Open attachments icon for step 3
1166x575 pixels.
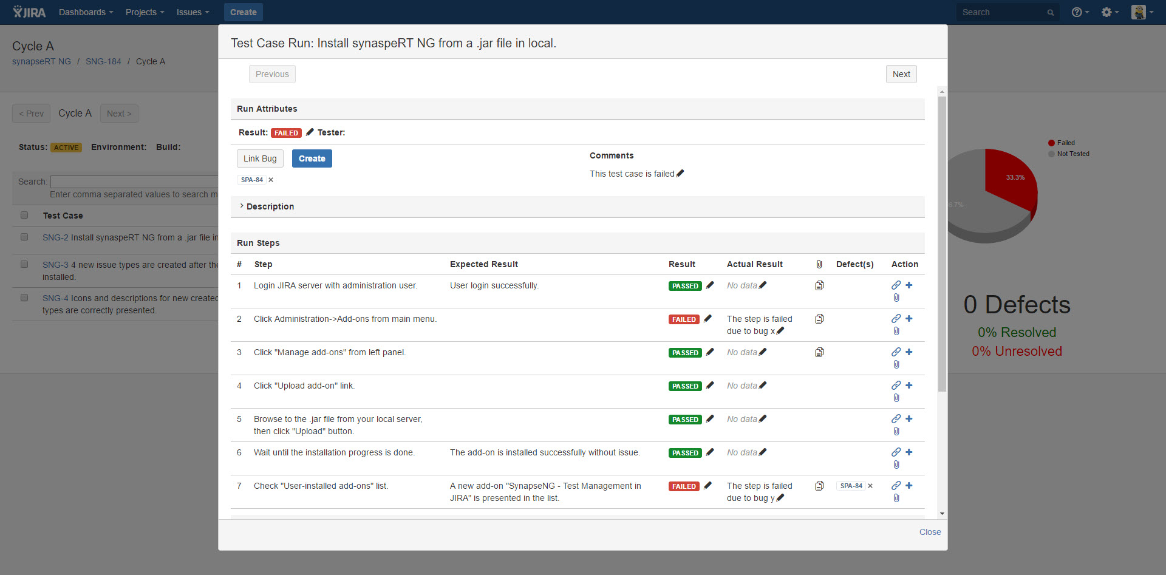click(819, 352)
